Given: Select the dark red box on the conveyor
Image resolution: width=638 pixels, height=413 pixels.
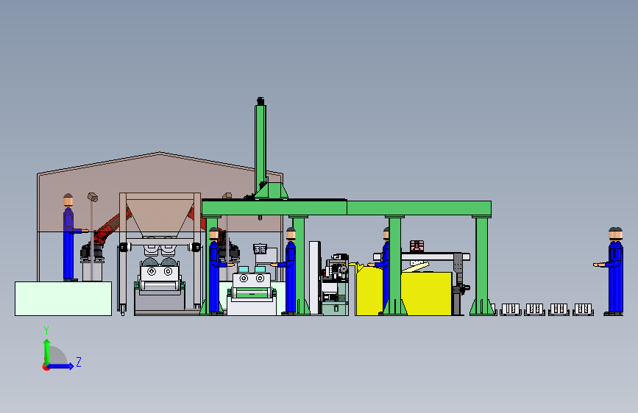Looking at the screenshot, I should tap(417, 246).
